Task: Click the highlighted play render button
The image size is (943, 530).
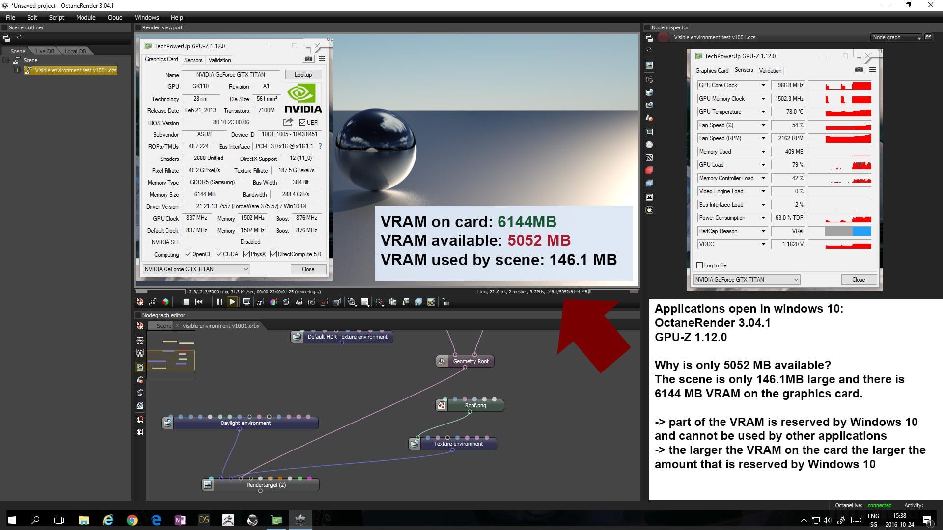Action: (232, 302)
